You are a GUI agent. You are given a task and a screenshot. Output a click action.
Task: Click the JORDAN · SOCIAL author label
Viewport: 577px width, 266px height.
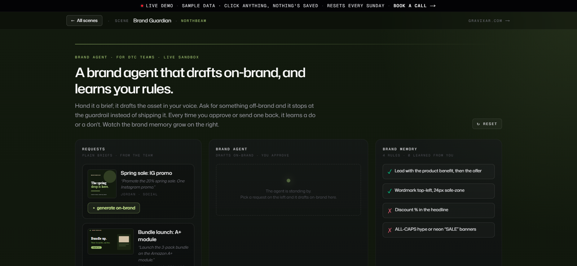tap(139, 194)
